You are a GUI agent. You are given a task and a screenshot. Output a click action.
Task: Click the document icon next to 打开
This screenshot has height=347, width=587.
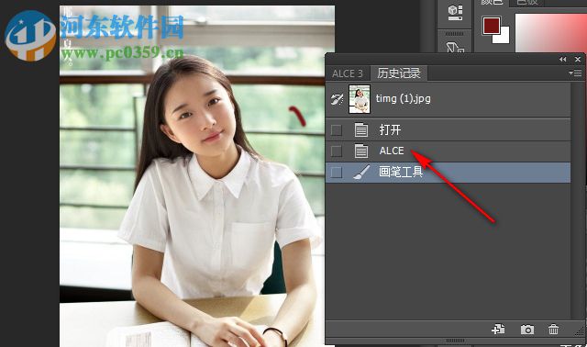pos(360,130)
